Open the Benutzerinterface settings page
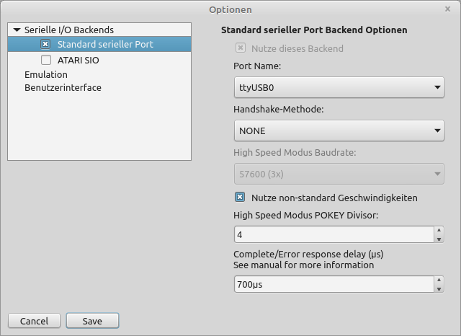Screen dimensions: 461x336 63,88
